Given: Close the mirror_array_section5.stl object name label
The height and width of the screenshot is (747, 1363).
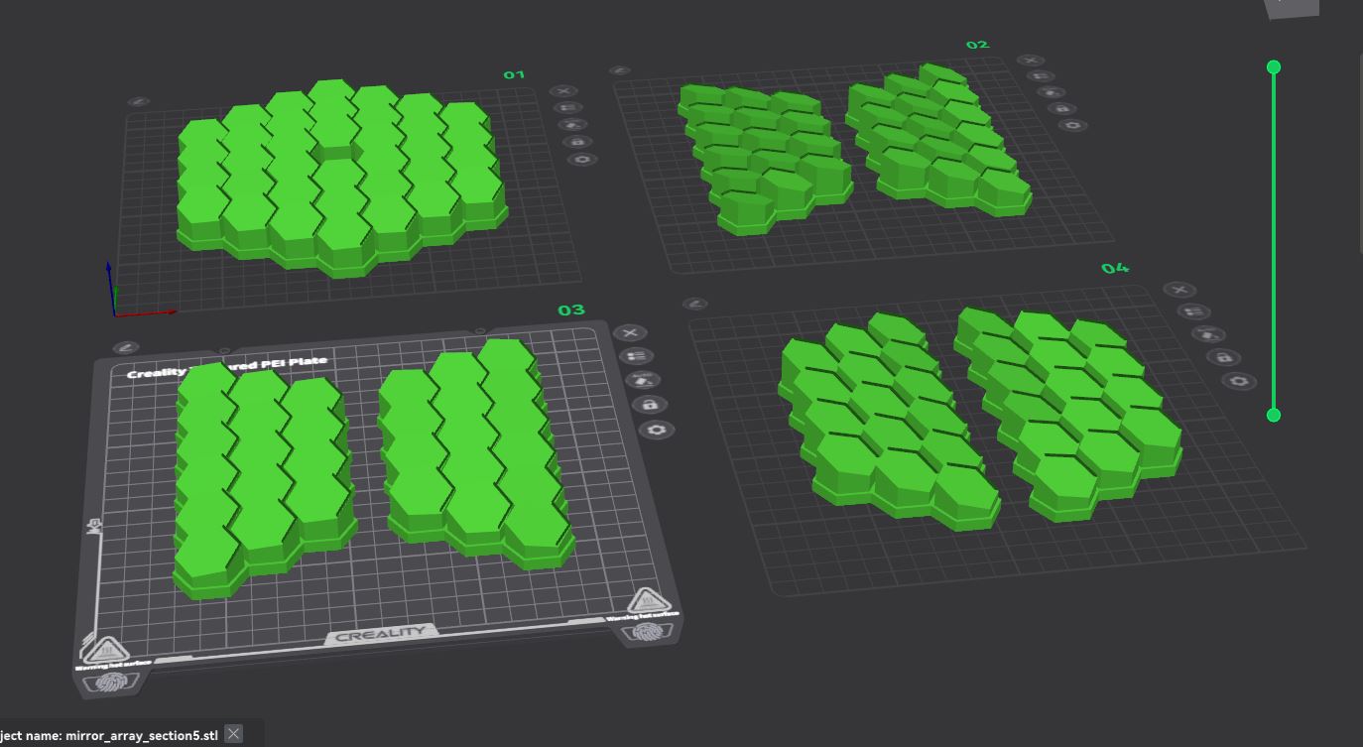Looking at the screenshot, I should click(233, 734).
